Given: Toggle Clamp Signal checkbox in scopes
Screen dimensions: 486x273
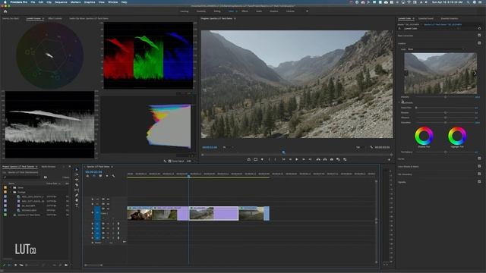Looking at the screenshot, I should pyautogui.click(x=169, y=161).
